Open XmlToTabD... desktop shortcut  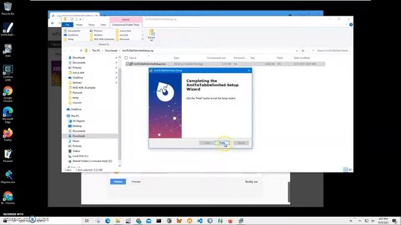click(x=8, y=29)
